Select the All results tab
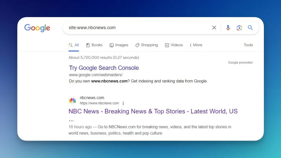The image size is (281, 158). click(74, 45)
